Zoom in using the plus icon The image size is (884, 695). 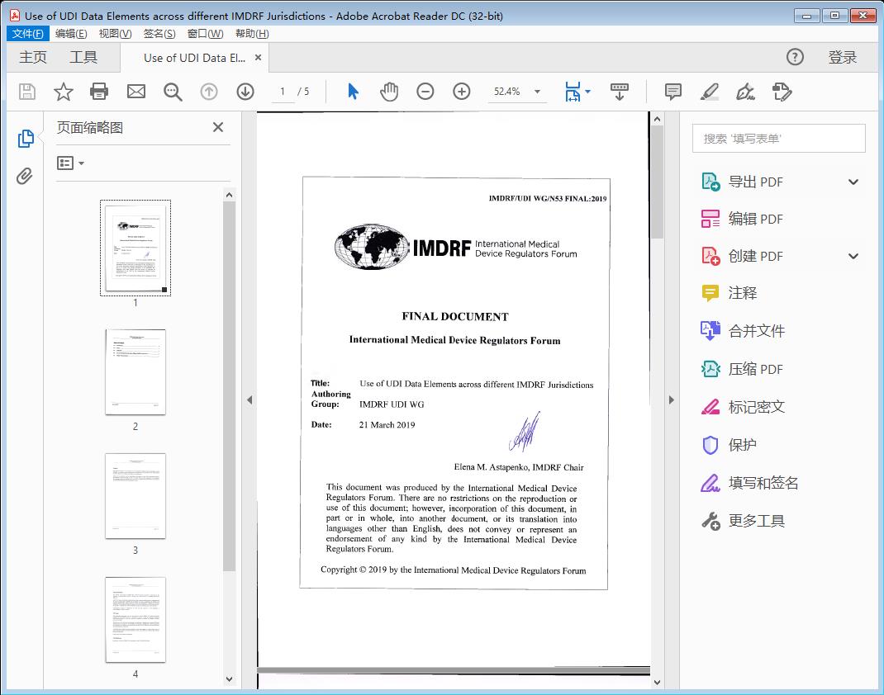point(461,92)
